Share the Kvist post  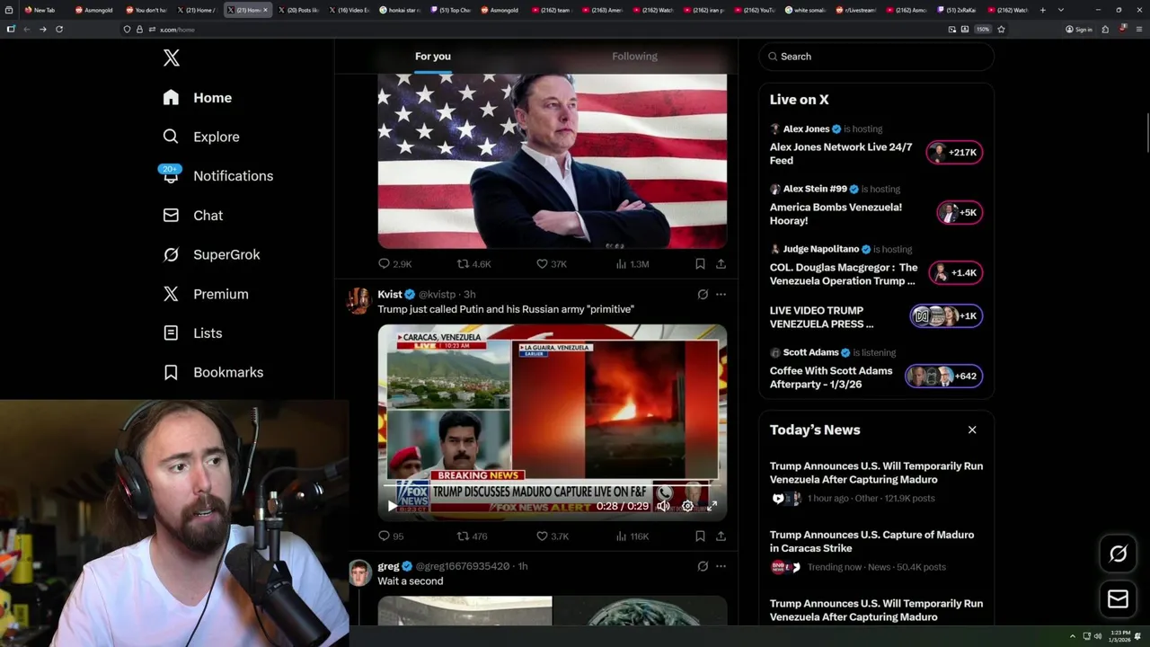tap(721, 536)
